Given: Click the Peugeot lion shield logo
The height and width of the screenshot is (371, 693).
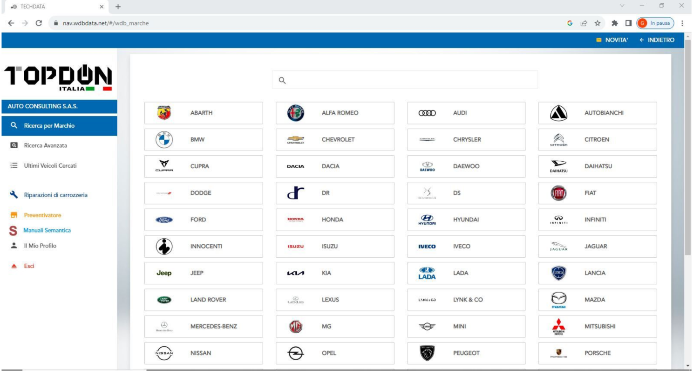Looking at the screenshot, I should click(427, 353).
